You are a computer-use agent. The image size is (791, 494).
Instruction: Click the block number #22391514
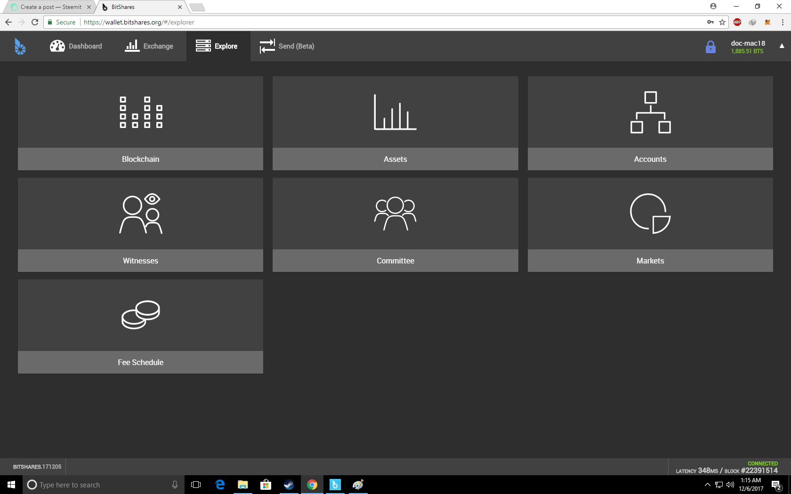click(x=759, y=470)
